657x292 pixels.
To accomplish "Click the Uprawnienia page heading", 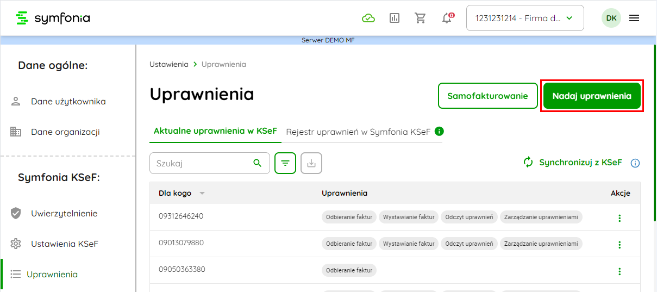I will click(x=202, y=94).
